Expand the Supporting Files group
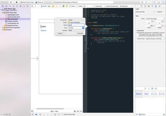The image size is (166, 116). [x=4, y=25]
